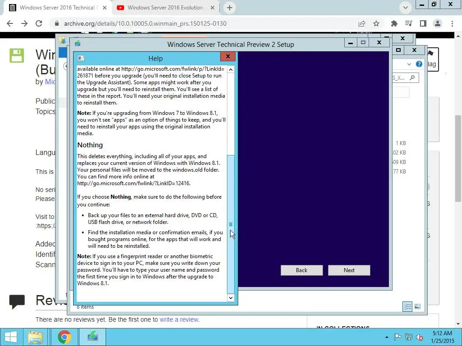
Task: Close the Help dialog
Action: click(228, 56)
